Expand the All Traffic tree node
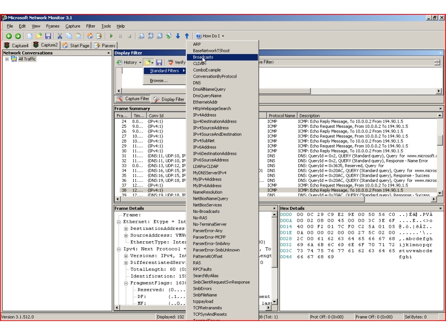 pos(7,59)
